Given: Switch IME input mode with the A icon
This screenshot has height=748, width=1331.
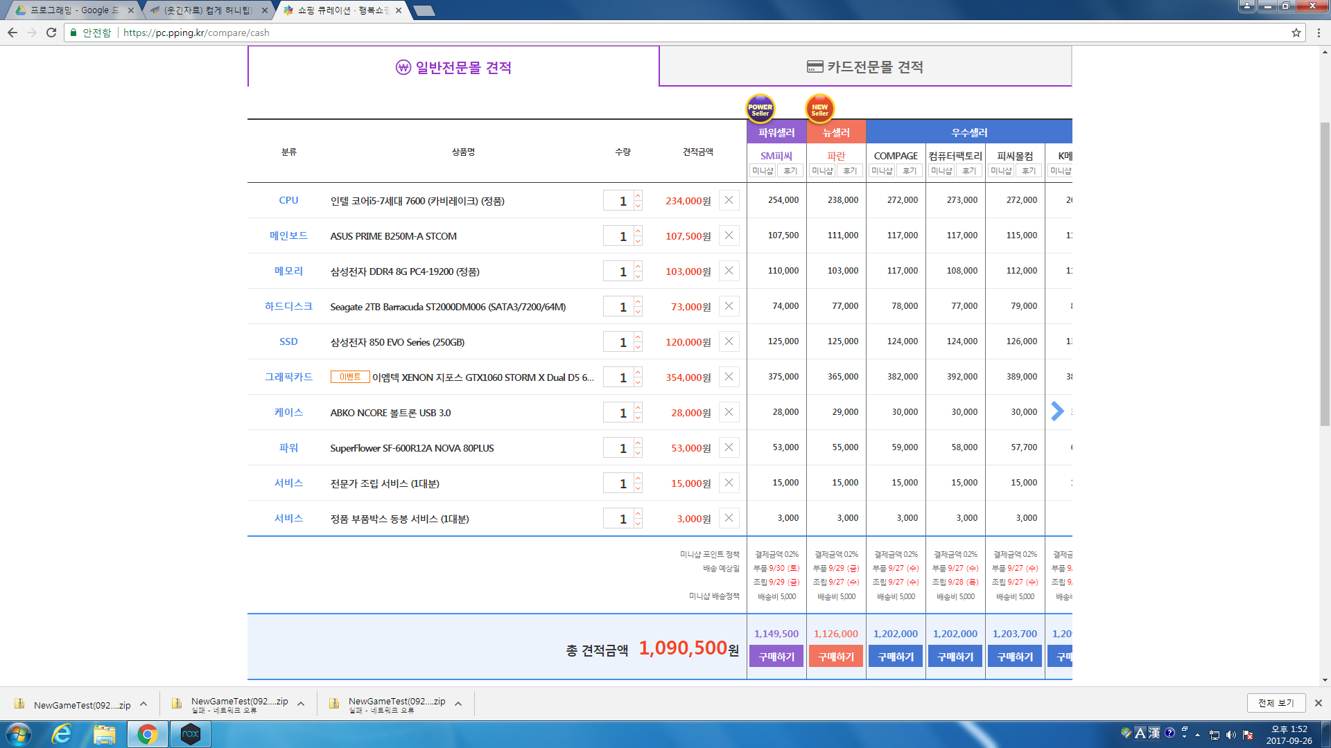Looking at the screenshot, I should (x=1140, y=733).
